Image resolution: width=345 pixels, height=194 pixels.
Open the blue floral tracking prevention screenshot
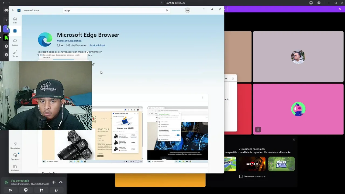[178, 134]
